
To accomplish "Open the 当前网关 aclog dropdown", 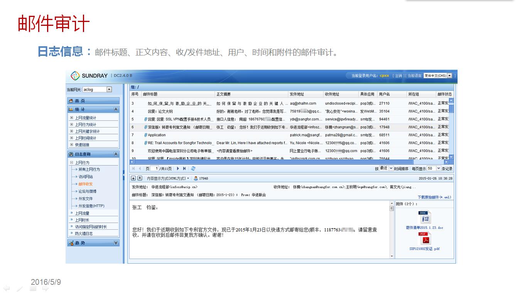I will 109,89.
